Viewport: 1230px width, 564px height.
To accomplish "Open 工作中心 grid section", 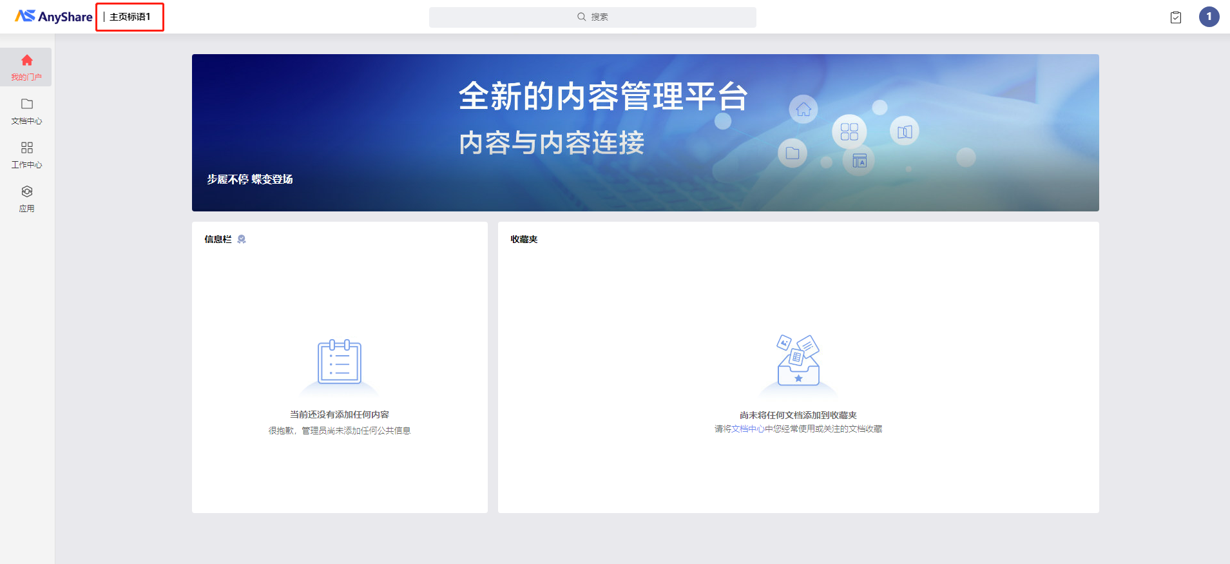I will coord(26,155).
